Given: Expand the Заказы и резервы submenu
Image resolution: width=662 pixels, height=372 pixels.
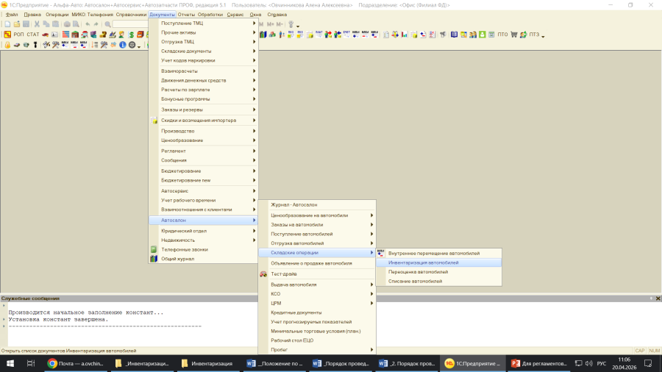Looking at the screenshot, I should (x=204, y=110).
